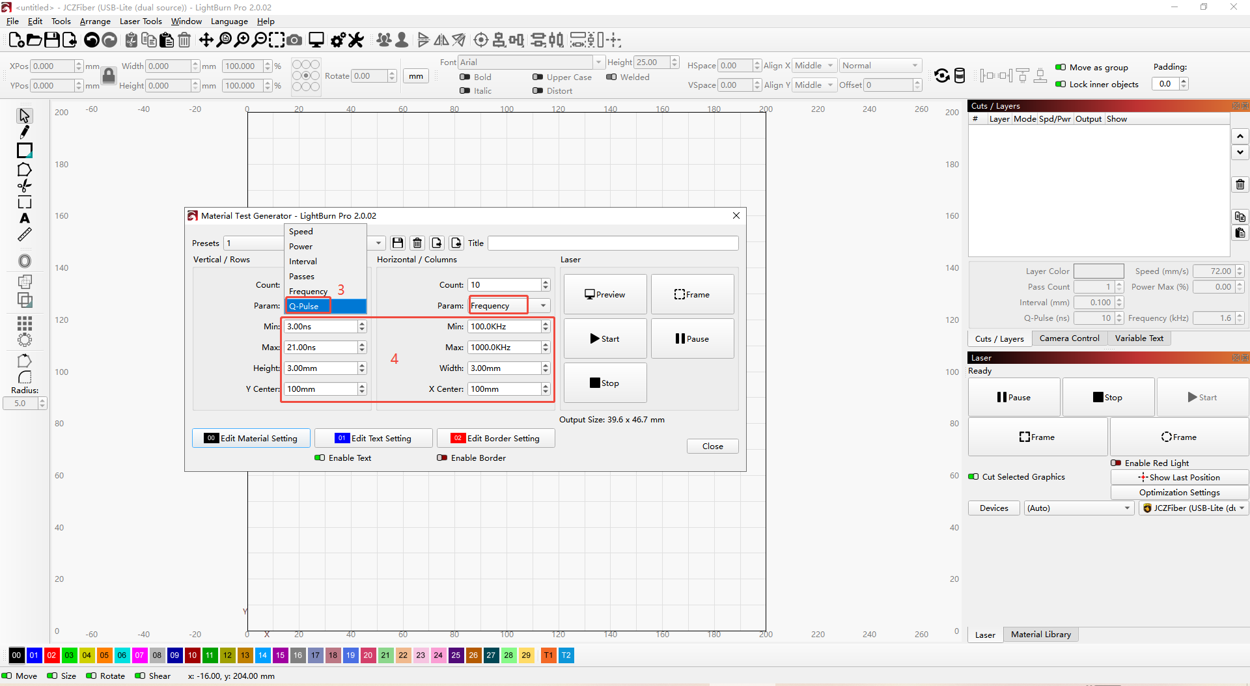Open the Preview monitor icon
The height and width of the screenshot is (686, 1250).
[316, 40]
